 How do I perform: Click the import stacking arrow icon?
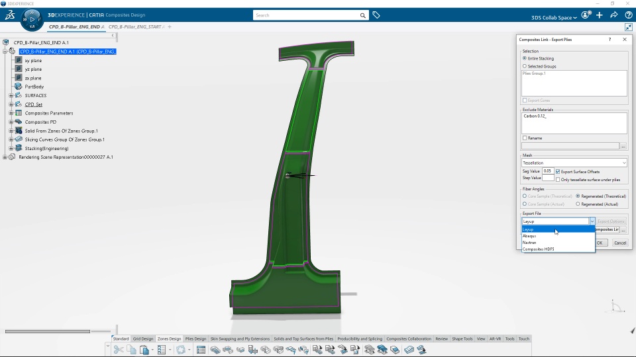[x=317, y=349]
